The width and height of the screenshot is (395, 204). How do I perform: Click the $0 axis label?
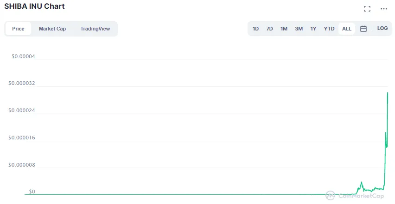pos(32,192)
